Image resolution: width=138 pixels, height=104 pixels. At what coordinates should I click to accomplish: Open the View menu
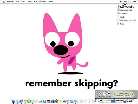click(30, 2)
